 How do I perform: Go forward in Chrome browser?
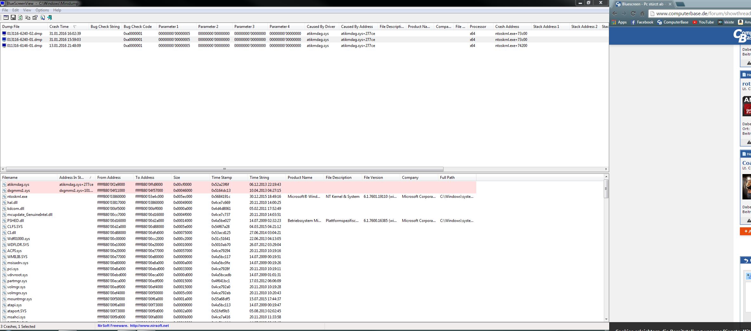pyautogui.click(x=624, y=14)
